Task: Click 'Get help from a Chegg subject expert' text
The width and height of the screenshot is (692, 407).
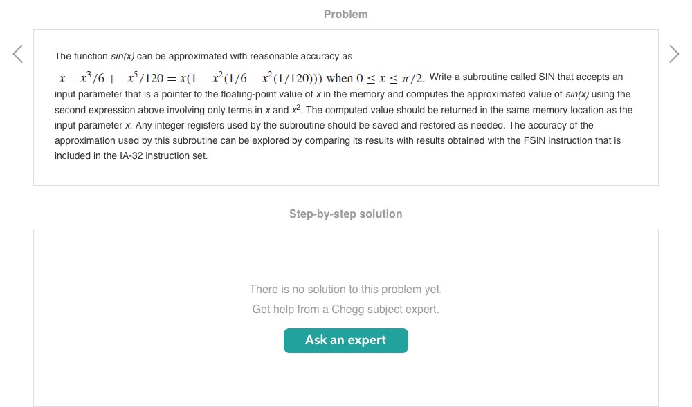Action: [x=345, y=310]
